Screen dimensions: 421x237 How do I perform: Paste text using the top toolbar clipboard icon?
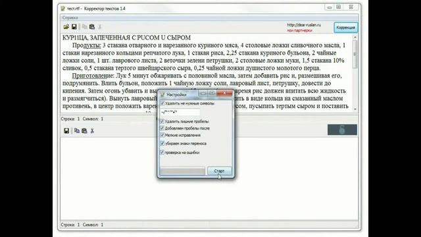point(92,26)
